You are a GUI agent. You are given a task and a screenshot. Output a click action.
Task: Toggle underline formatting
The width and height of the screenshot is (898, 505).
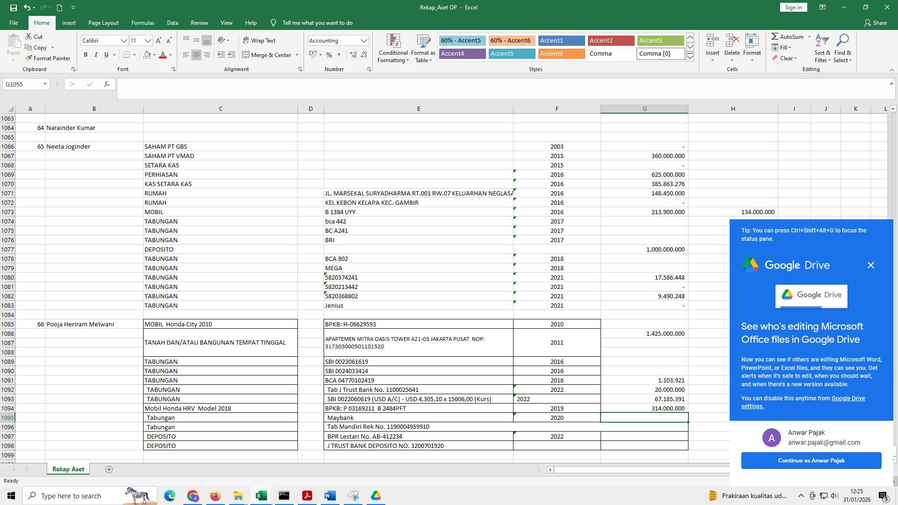tap(106, 55)
